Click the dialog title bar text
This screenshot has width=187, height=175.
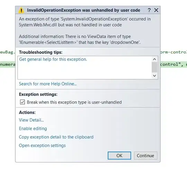tap(83, 10)
